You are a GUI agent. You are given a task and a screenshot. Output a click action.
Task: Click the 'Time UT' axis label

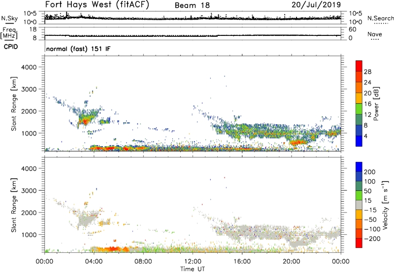193,269
